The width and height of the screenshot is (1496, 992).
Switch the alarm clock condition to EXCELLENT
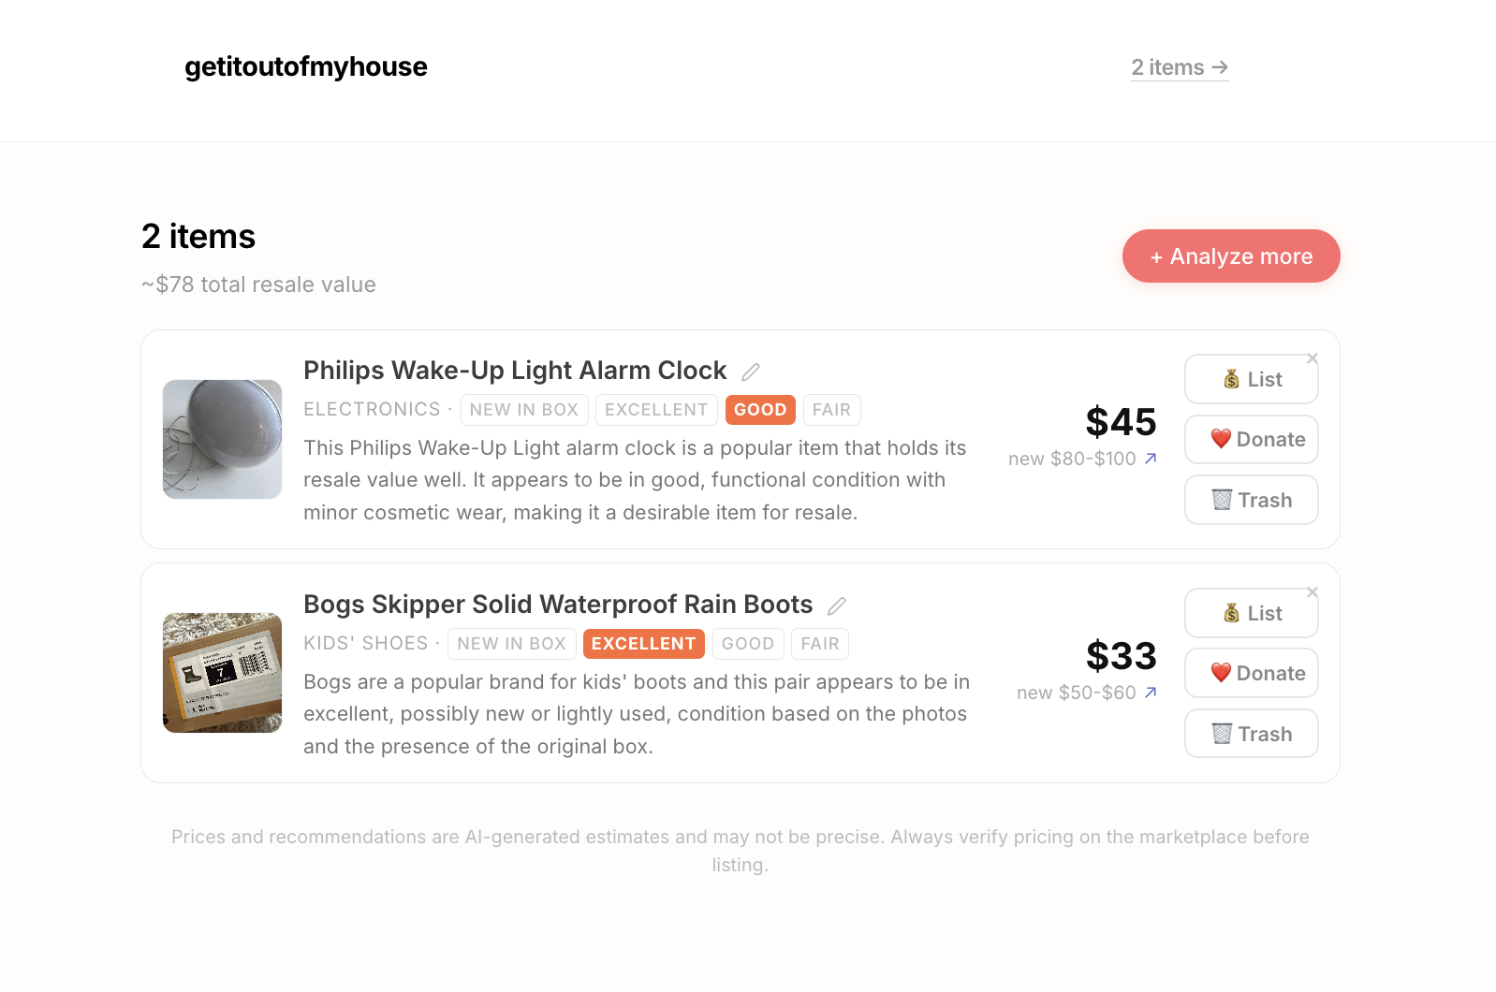click(655, 410)
